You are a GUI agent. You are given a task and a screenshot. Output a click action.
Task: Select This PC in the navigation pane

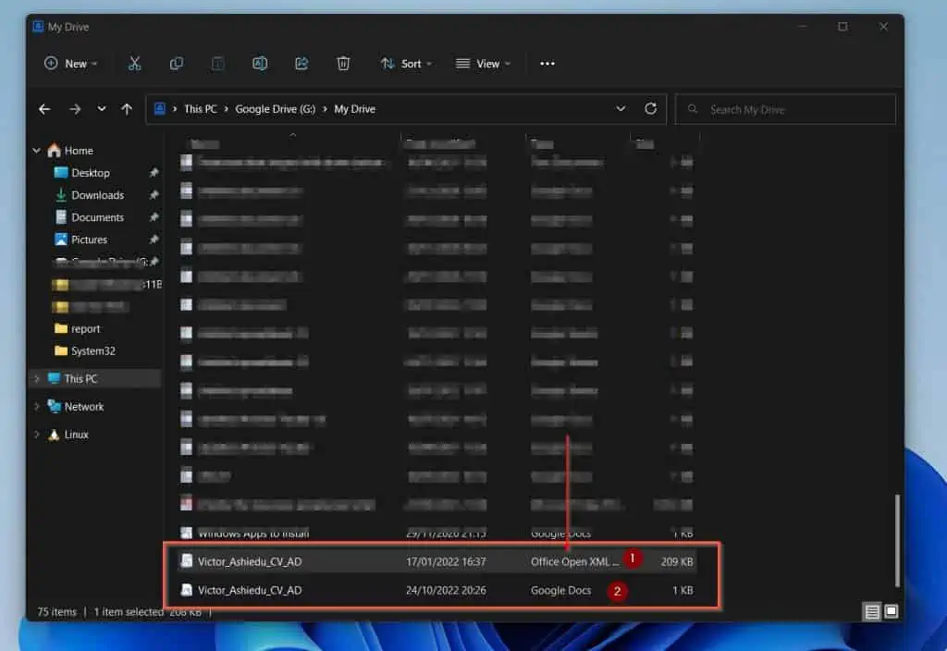tap(80, 378)
